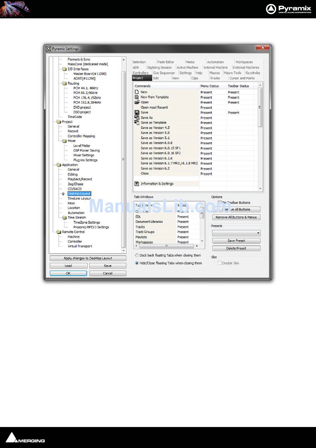Screen dimensions: 316x448
Task: Click the Open folder icon in Commands list
Action: [137, 102]
